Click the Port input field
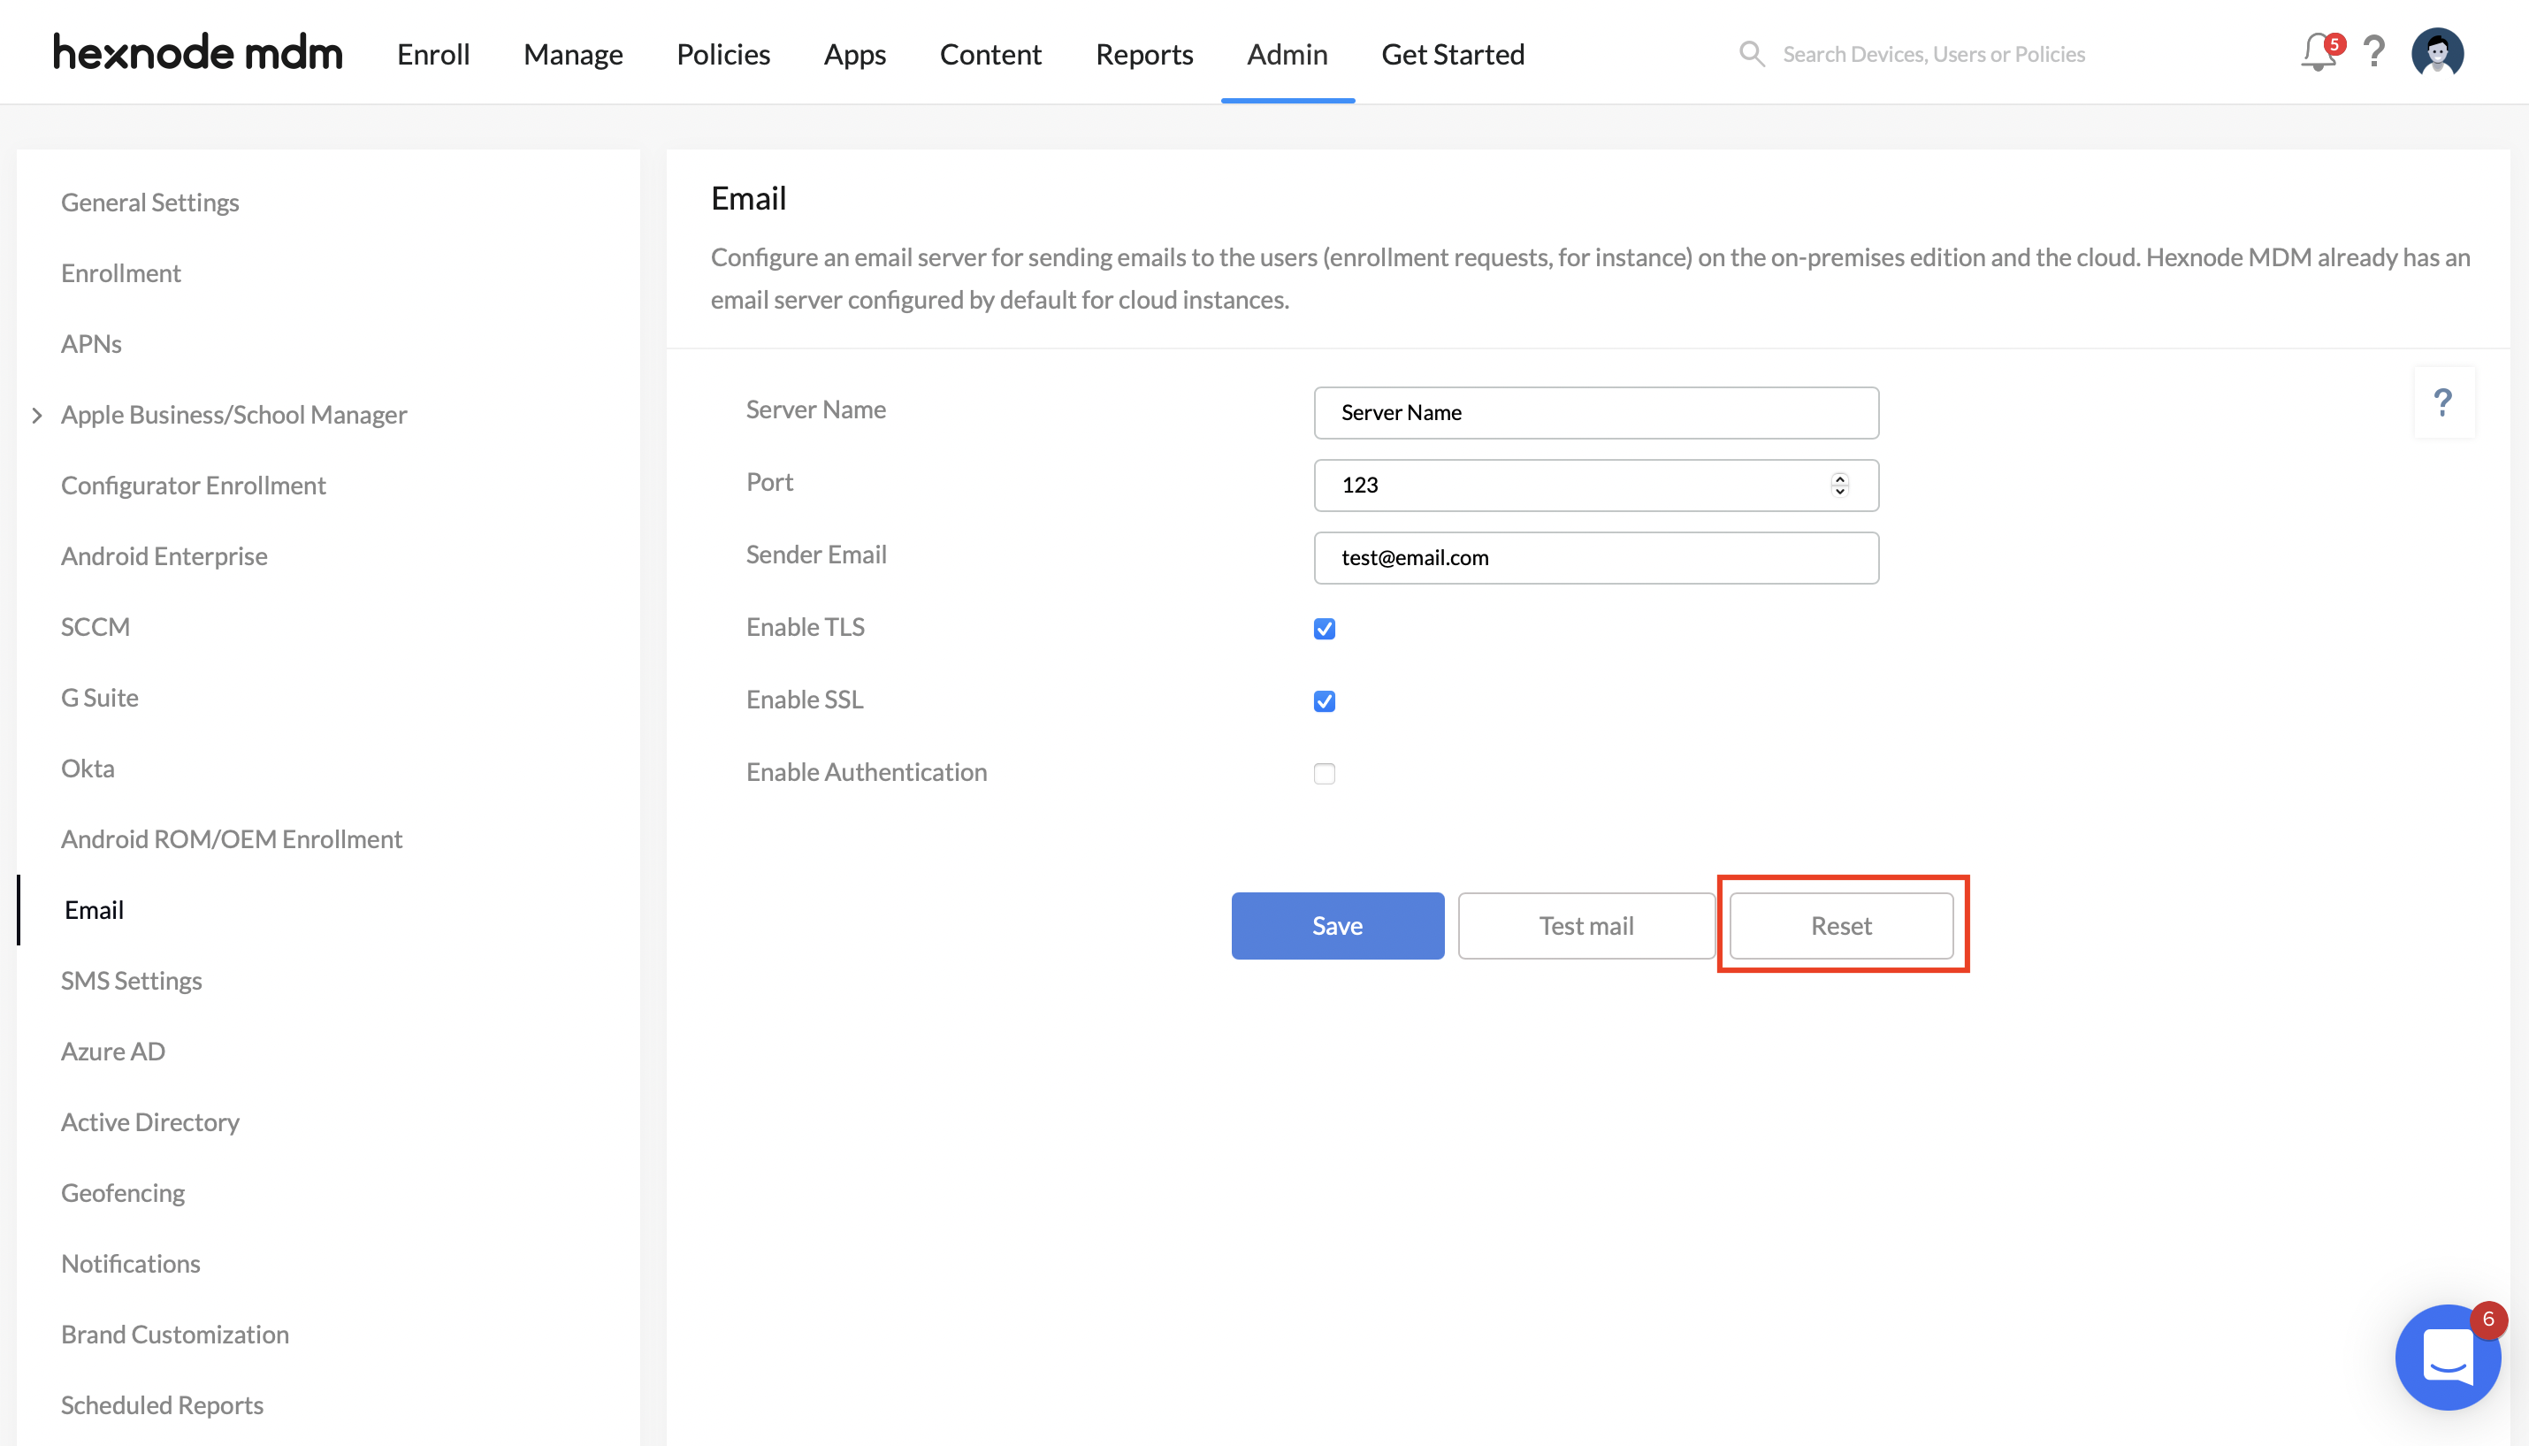The image size is (2529, 1446). pos(1595,485)
